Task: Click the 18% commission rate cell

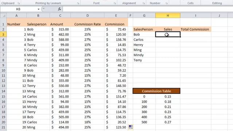Action: point(87,122)
